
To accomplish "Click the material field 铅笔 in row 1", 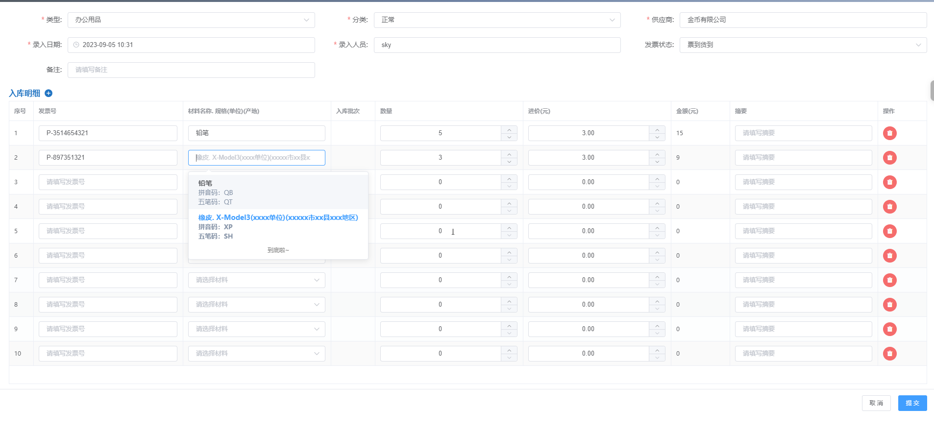I will (256, 133).
